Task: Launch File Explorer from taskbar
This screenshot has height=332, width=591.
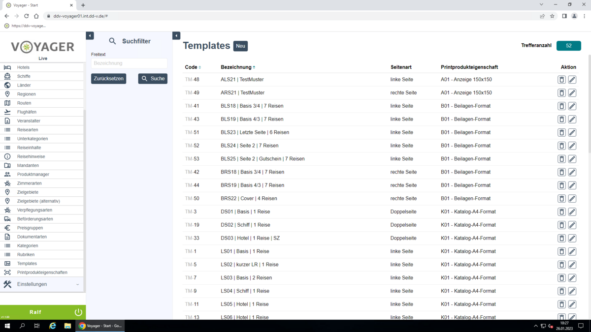Action: (67, 326)
